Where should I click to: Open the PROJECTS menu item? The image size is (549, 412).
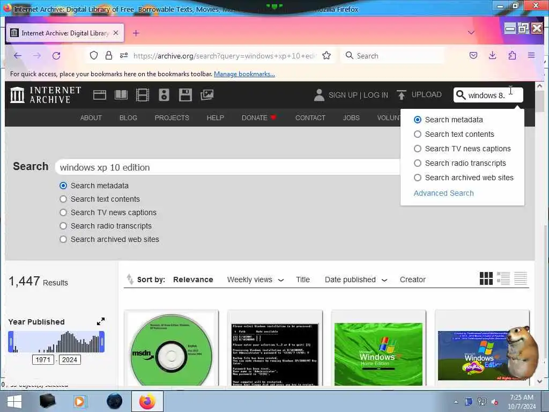pyautogui.click(x=172, y=117)
